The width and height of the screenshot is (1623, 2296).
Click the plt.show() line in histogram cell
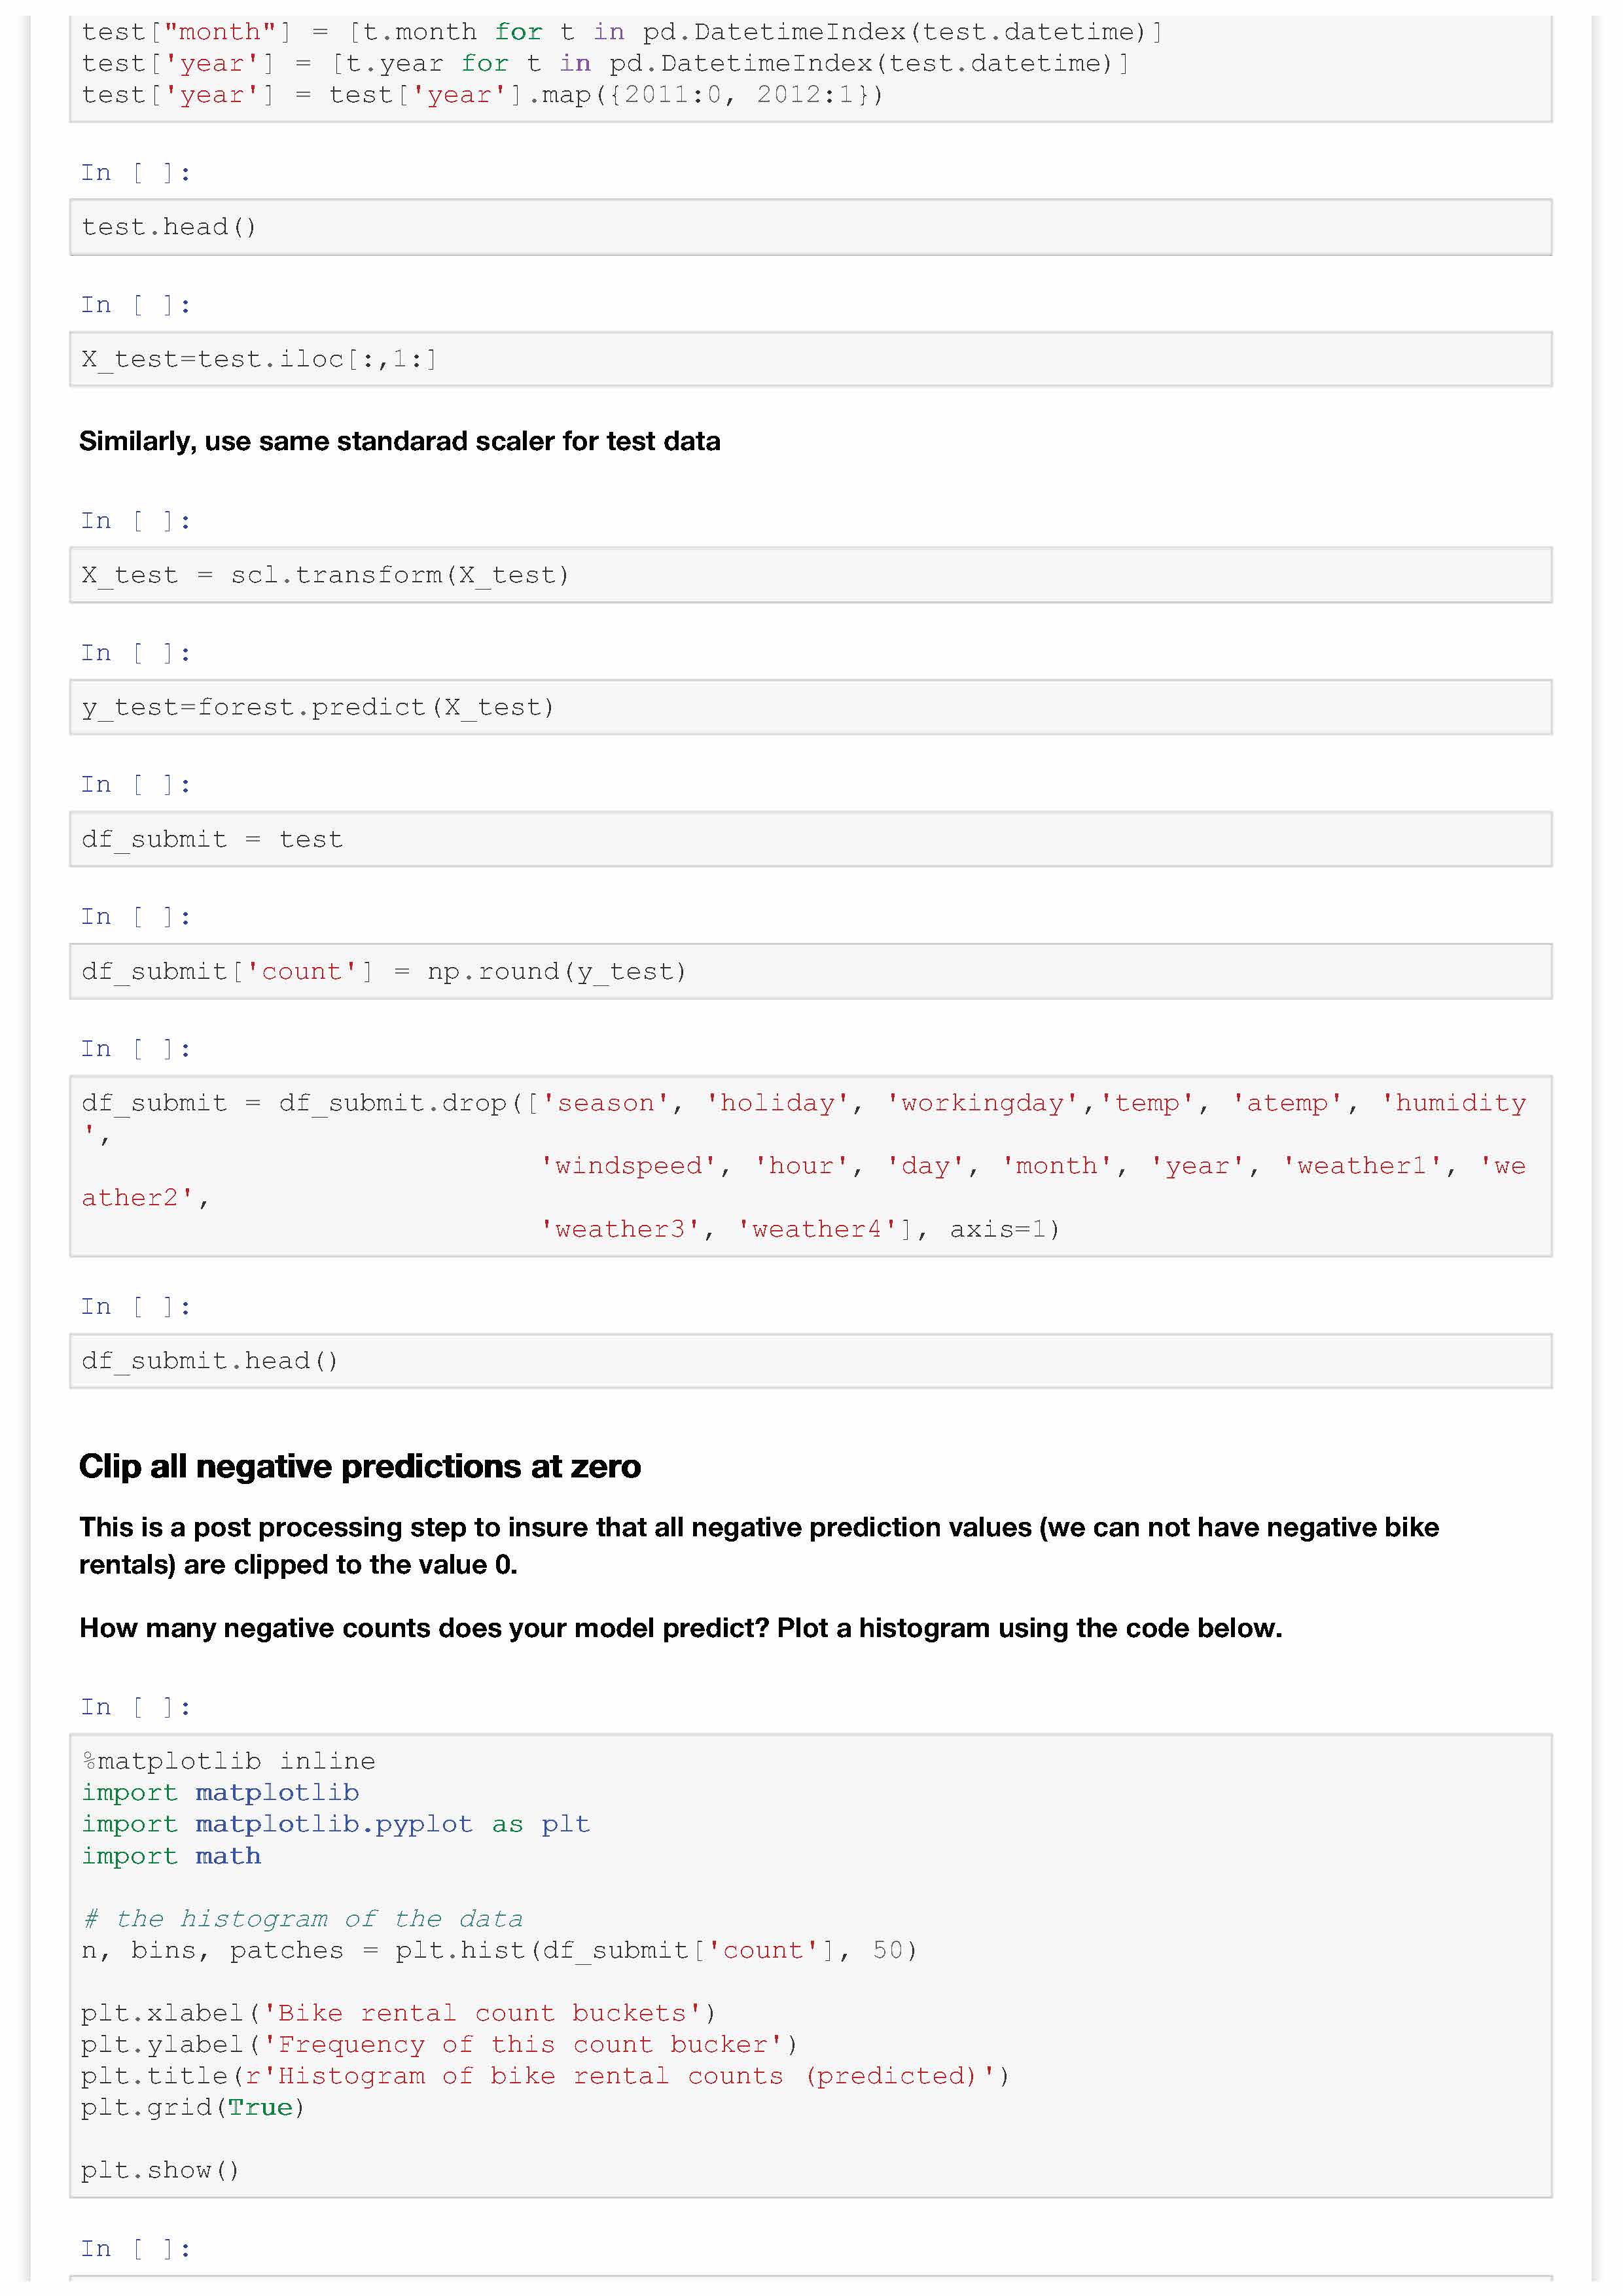click(x=160, y=2170)
